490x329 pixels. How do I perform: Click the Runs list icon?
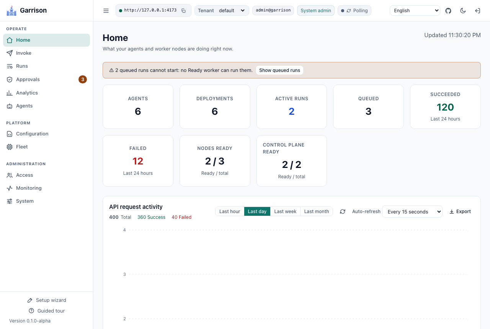(10, 66)
